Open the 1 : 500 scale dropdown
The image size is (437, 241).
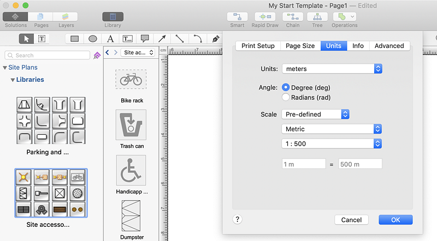point(332,143)
